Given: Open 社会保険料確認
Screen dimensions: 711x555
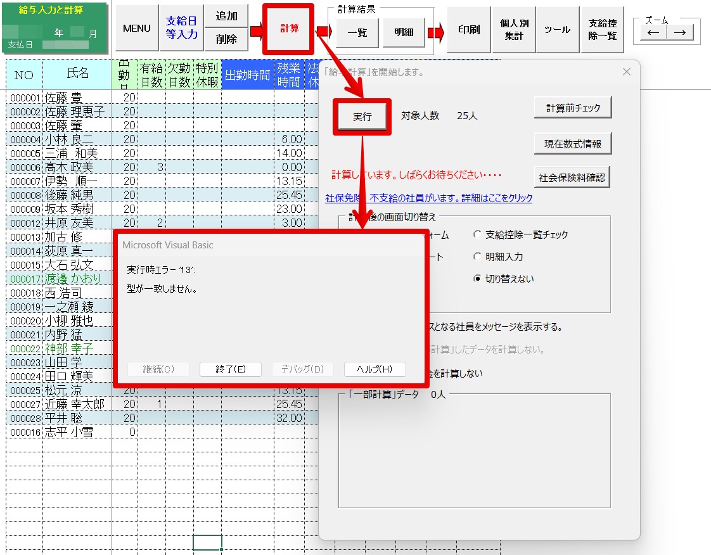Looking at the screenshot, I should tap(572, 178).
